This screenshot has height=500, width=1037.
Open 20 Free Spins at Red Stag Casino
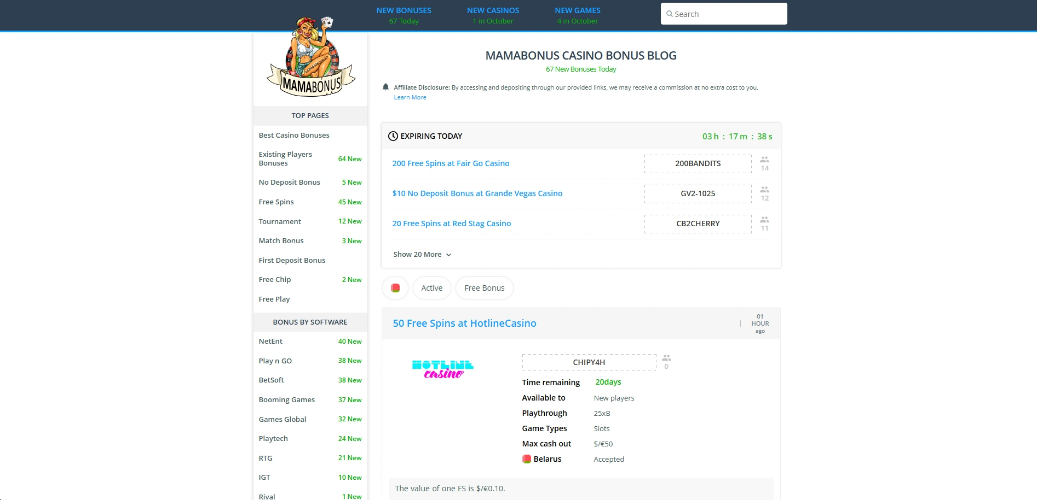pos(452,223)
